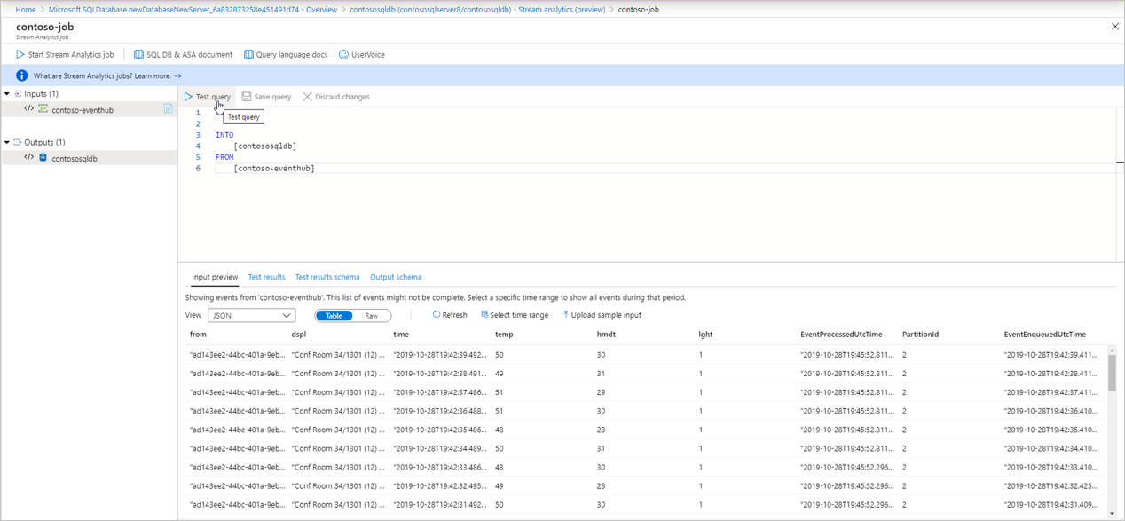1125x521 pixels.
Task: Switch view to Raw mode
Action: point(371,316)
